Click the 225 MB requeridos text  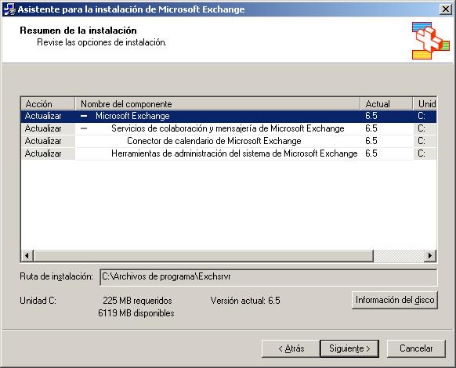point(137,300)
